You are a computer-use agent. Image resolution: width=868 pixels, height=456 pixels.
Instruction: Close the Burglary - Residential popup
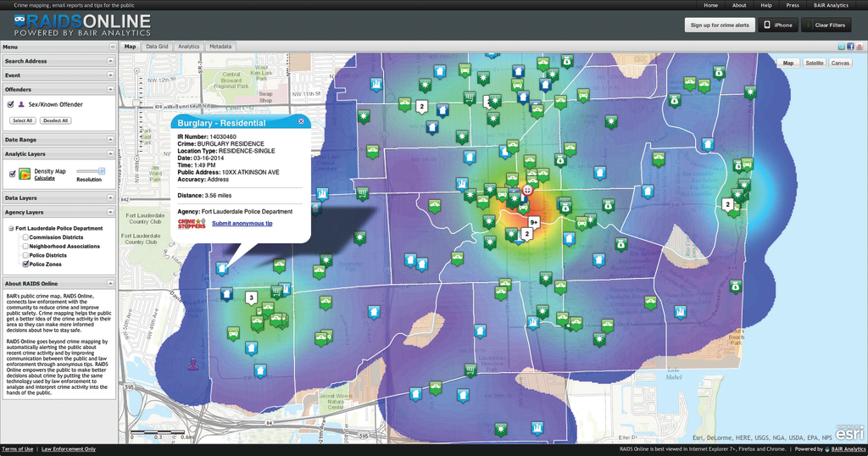(x=301, y=122)
